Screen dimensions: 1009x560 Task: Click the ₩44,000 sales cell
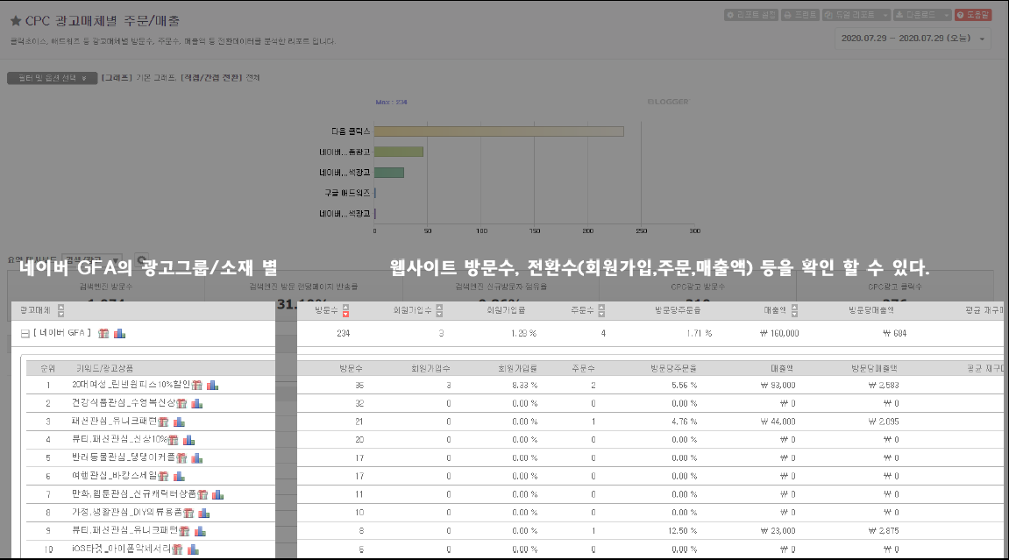tap(778, 422)
